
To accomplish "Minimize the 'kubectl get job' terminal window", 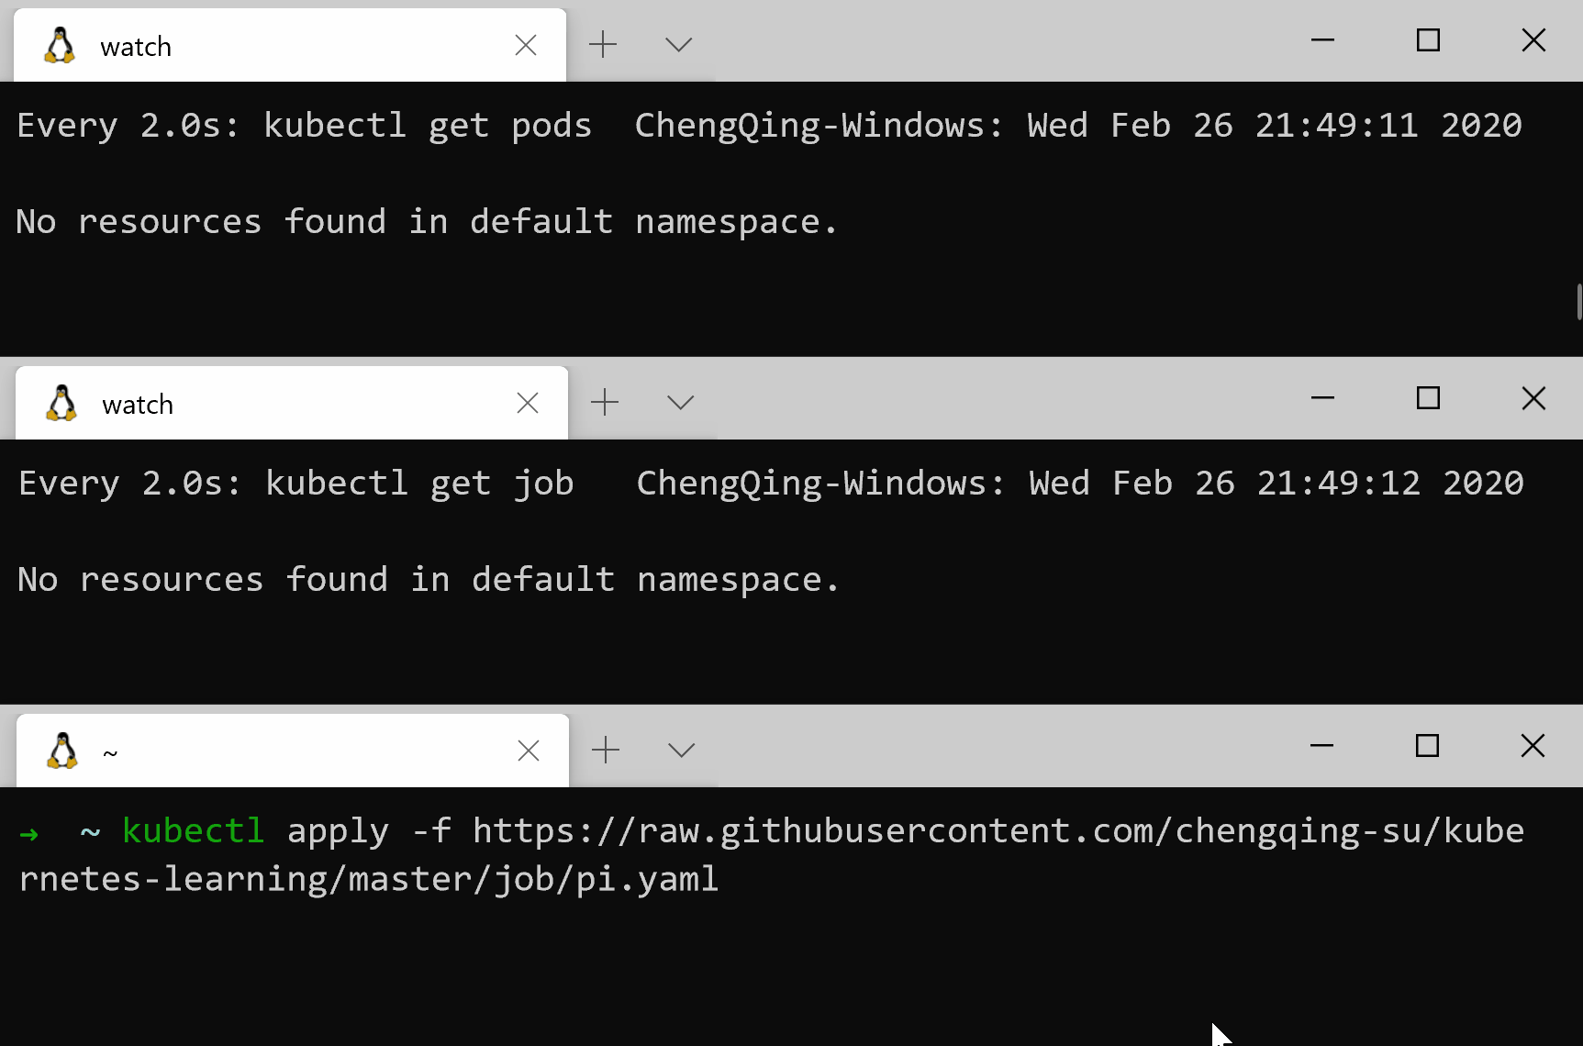I will point(1322,398).
